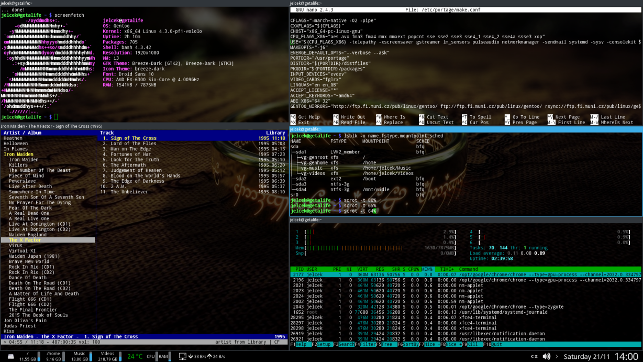Viewport: 643px width, 362px height.
Task: Click the MAKEOPTS="-j6" line in nano
Action: coord(311,47)
